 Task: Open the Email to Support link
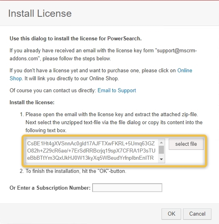pos(116,90)
